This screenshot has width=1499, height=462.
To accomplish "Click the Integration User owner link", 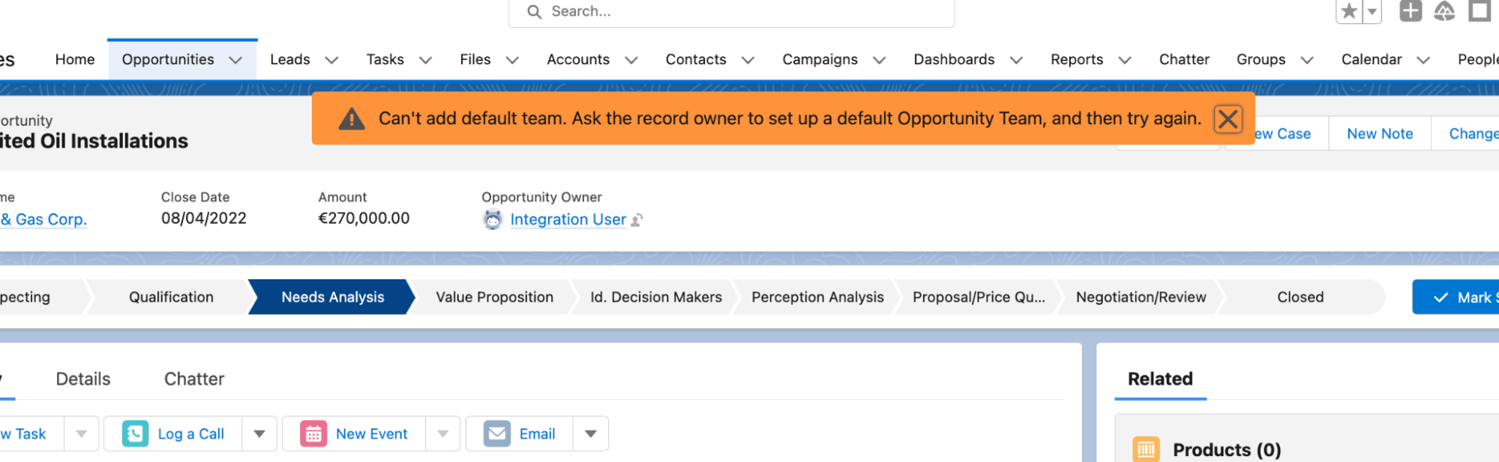I will (x=568, y=219).
